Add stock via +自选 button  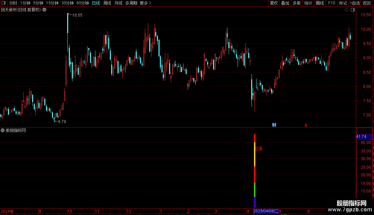(355, 3)
